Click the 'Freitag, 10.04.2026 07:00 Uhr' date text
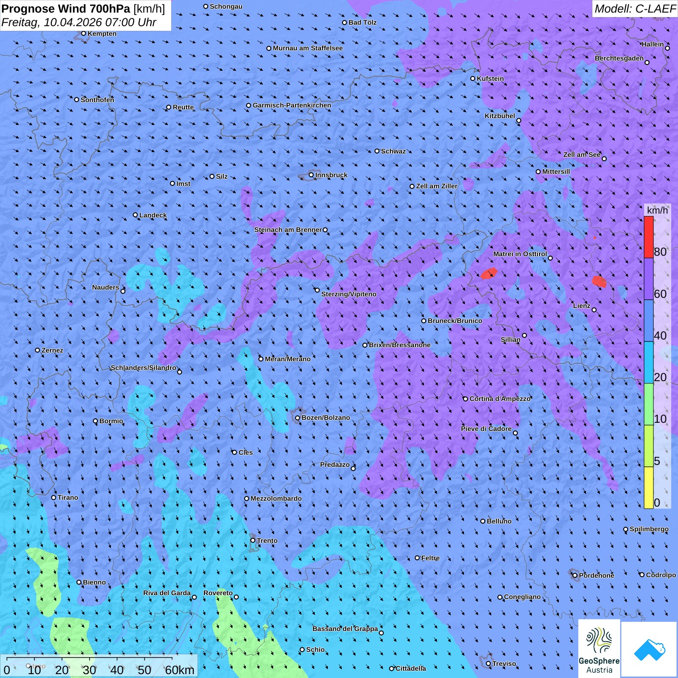Image resolution: width=678 pixels, height=678 pixels. (79, 22)
